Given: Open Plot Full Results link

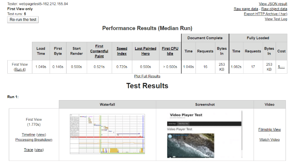Looking at the screenshot, I should pos(147,76).
